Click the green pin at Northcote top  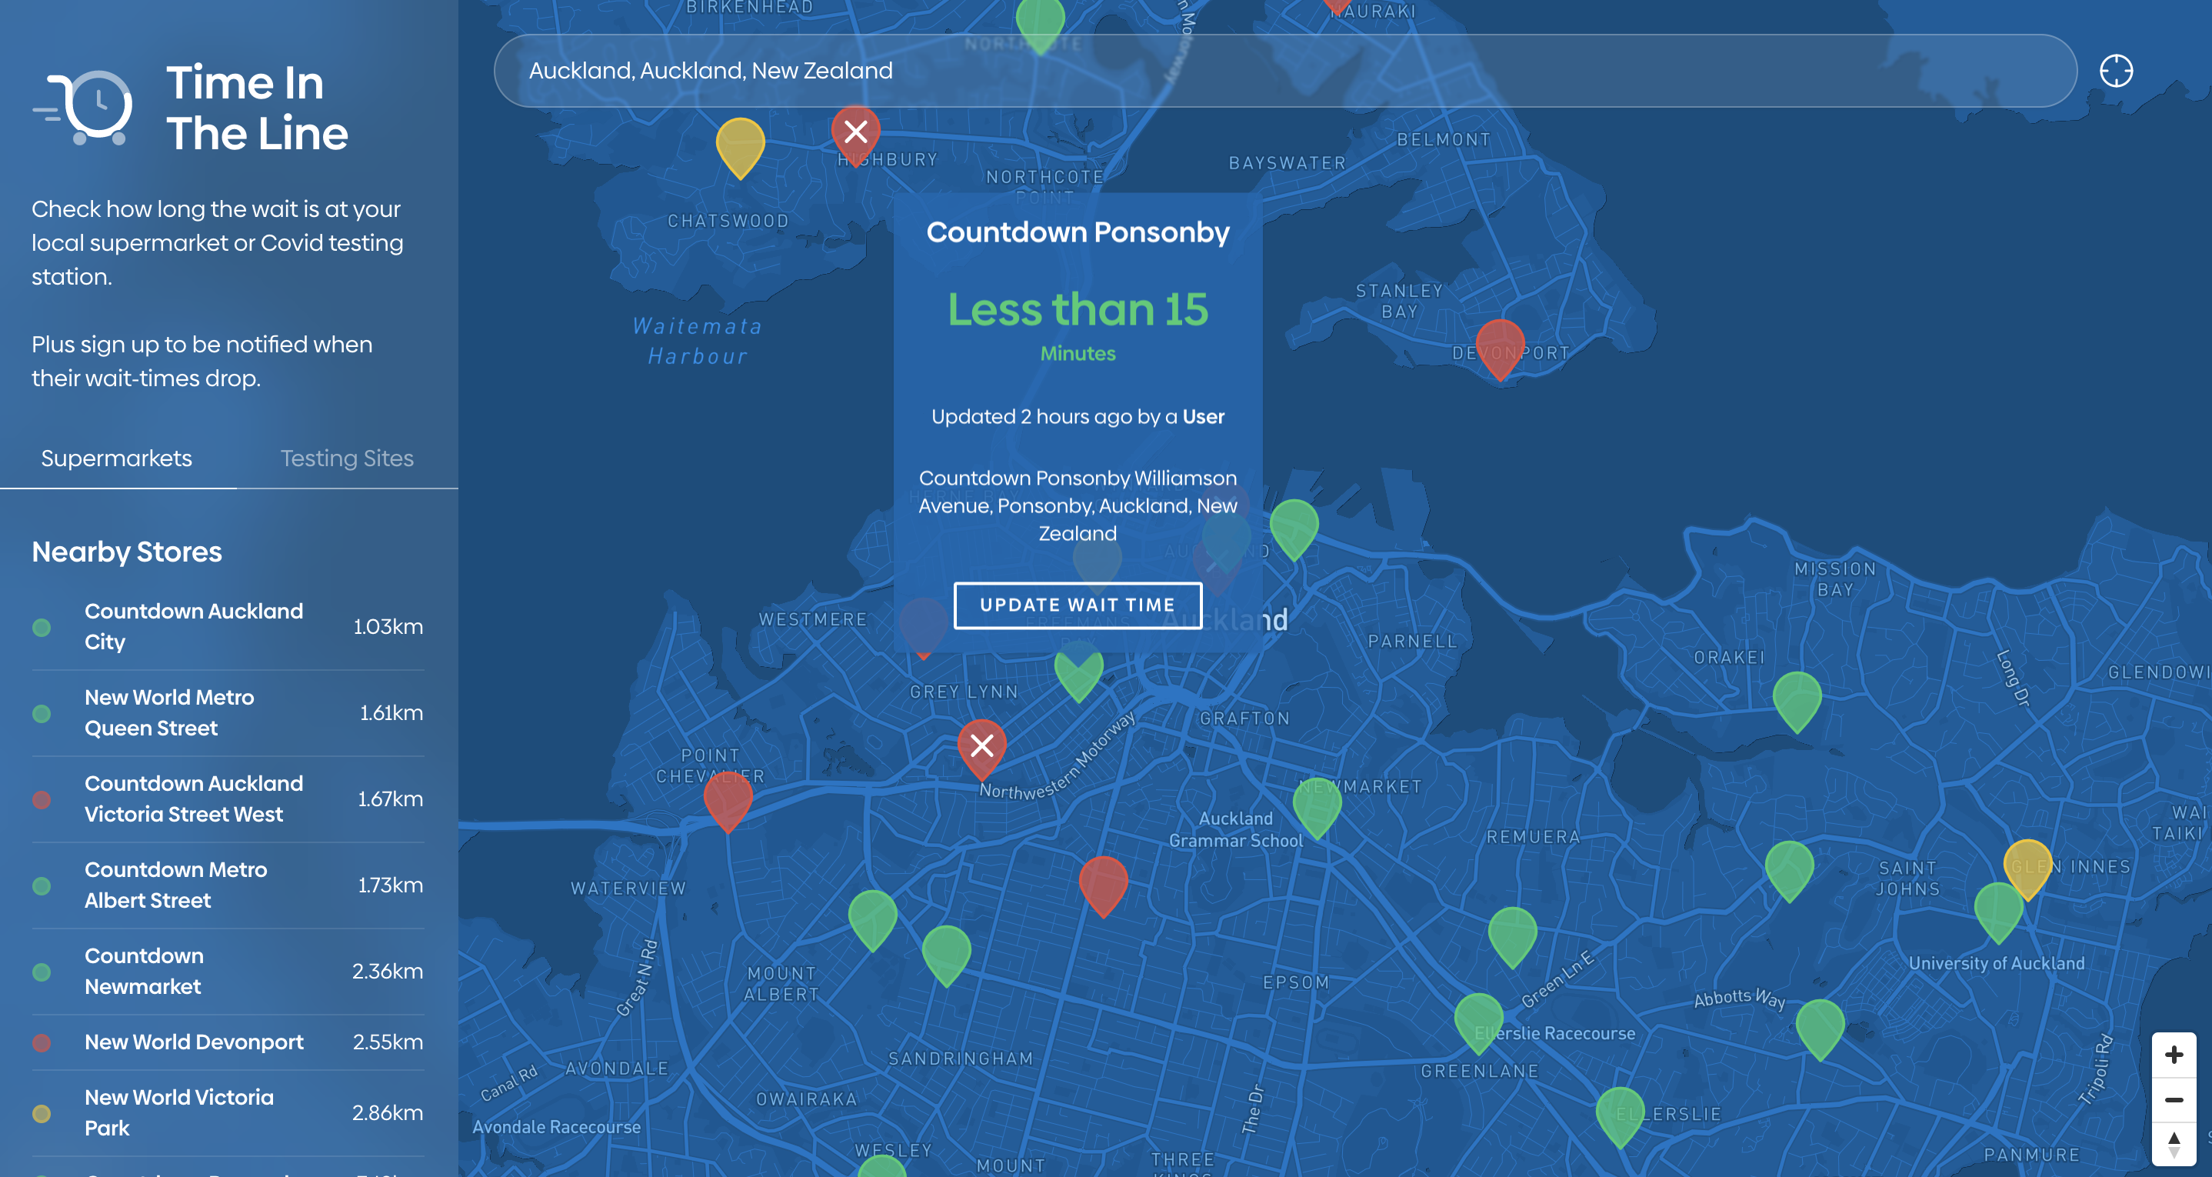pyautogui.click(x=1040, y=24)
